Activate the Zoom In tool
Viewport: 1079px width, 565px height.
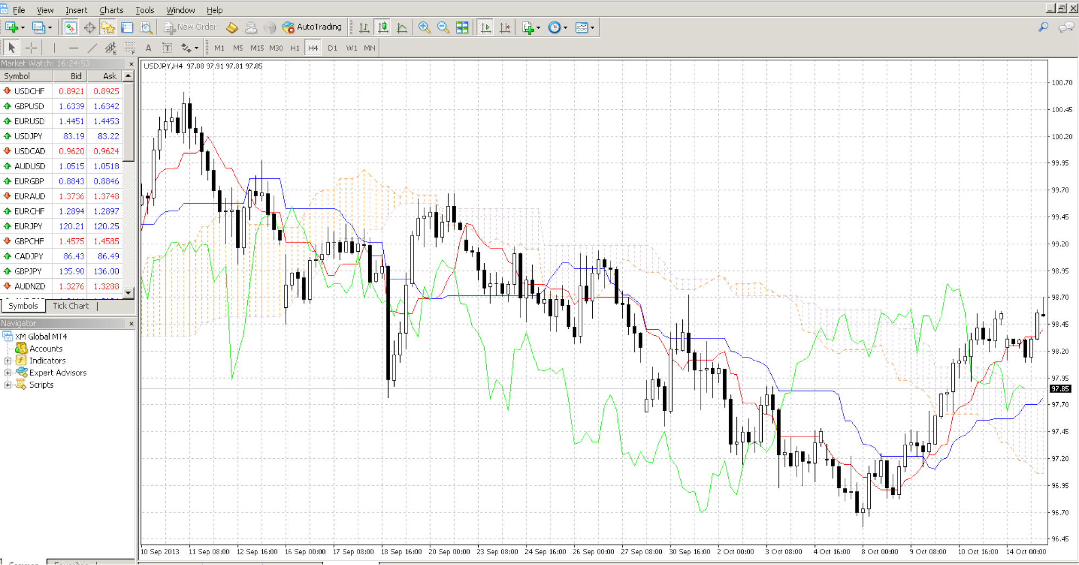pos(424,27)
